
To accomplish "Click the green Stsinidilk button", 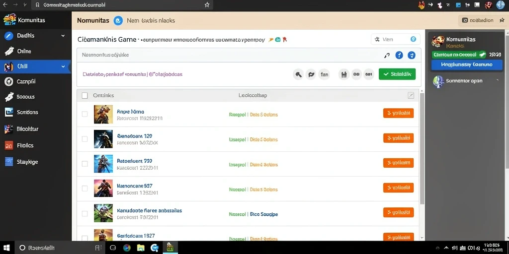I will tap(397, 74).
